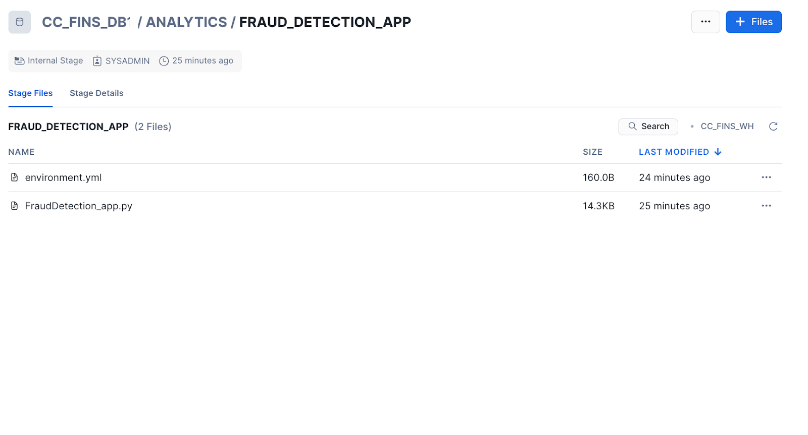Image resolution: width=808 pixels, height=435 pixels.
Task: Select the Stage Files tab
Action: 30,93
